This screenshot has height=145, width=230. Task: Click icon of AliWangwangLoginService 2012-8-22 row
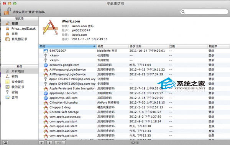pos(46,74)
